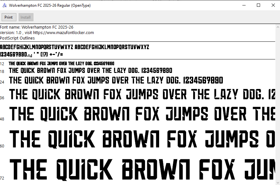The height and width of the screenshot is (185, 280).
Task: Click the font viewer icon in title bar
Action: [x=5, y=5]
